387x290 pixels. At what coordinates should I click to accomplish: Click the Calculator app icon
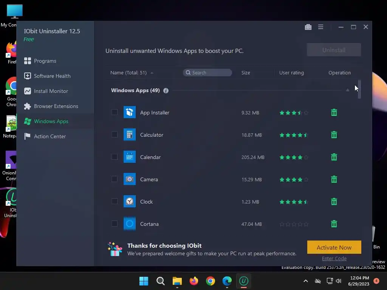pyautogui.click(x=130, y=134)
